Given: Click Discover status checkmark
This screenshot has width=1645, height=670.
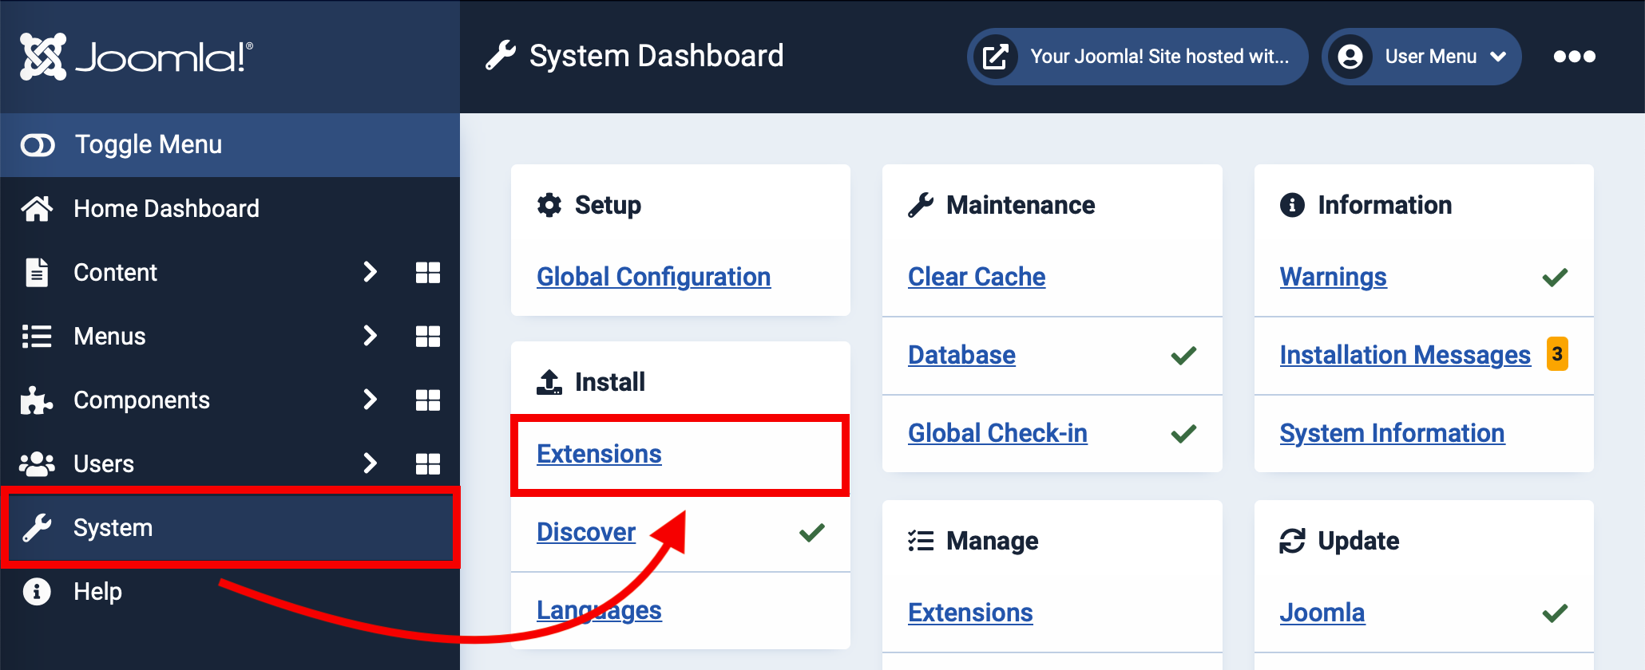Looking at the screenshot, I should click(812, 532).
